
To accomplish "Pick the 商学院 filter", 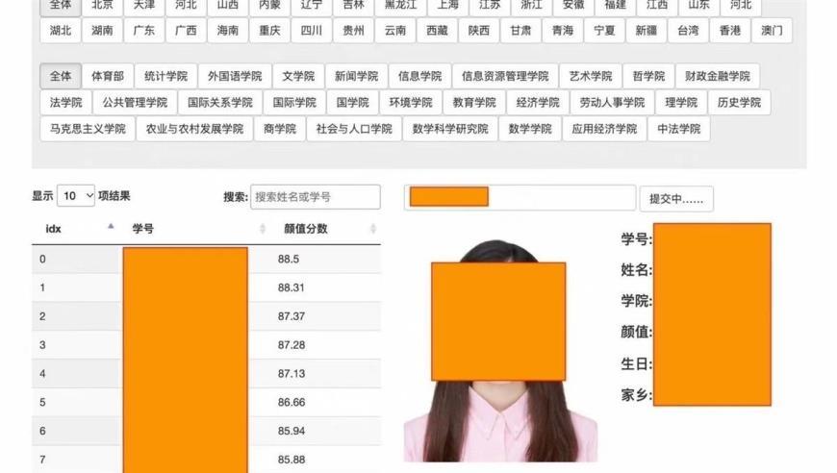I will [280, 129].
